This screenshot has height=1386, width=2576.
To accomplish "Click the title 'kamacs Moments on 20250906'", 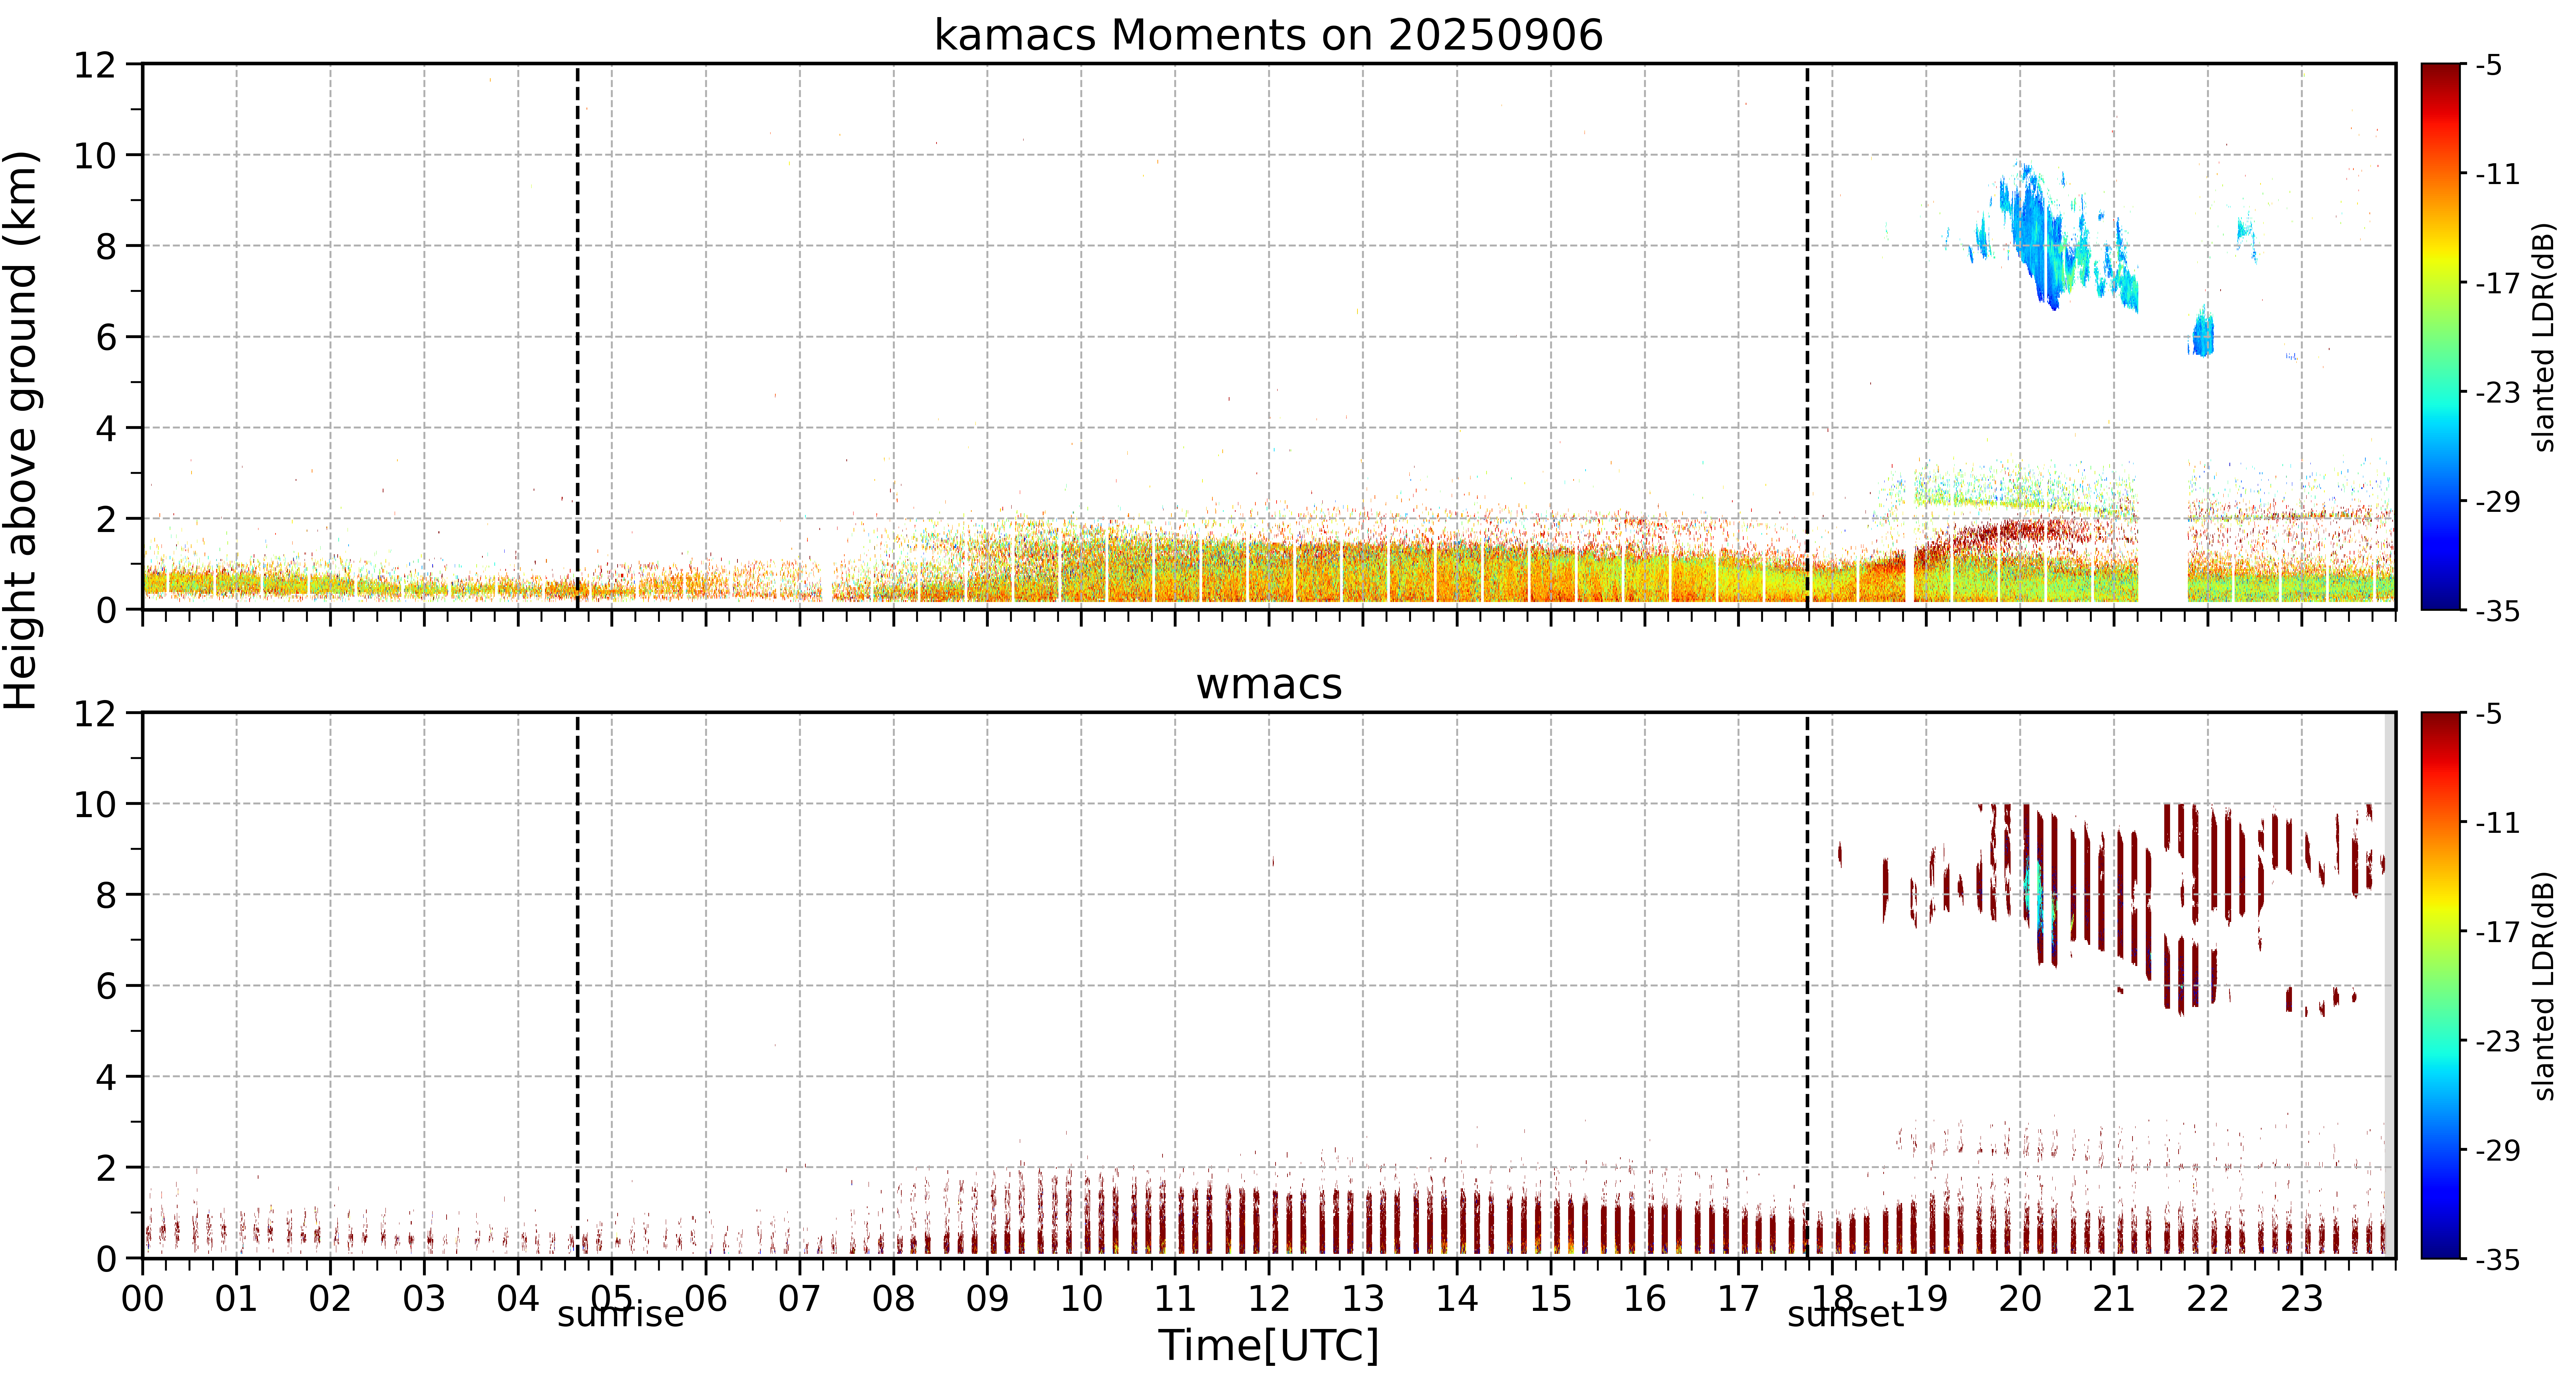I will 1268,35.
